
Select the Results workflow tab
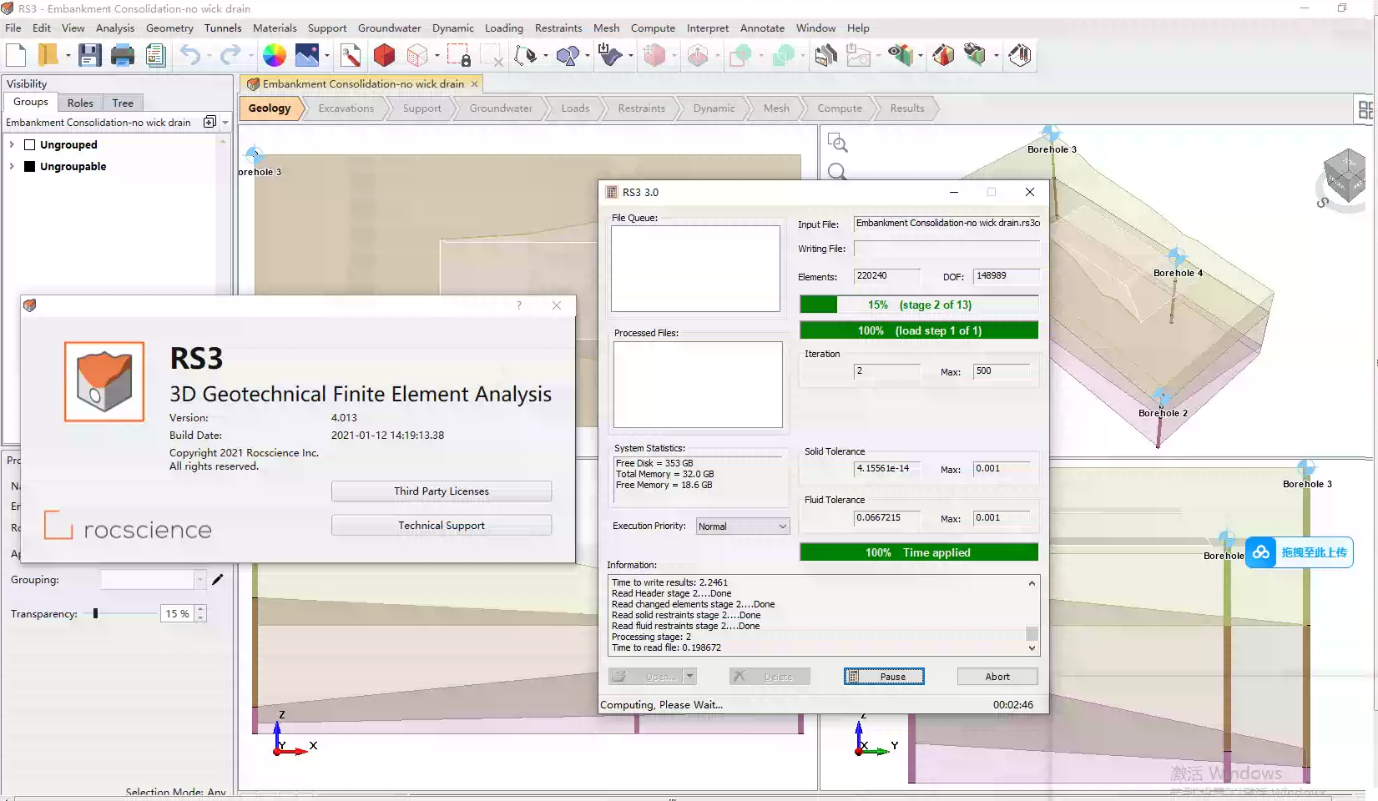point(907,108)
